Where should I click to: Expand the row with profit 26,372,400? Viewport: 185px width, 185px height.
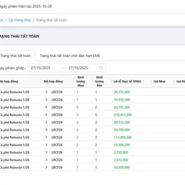point(46,92)
